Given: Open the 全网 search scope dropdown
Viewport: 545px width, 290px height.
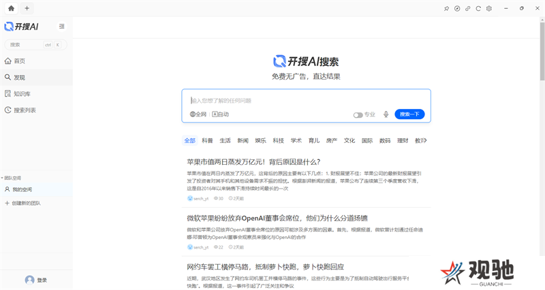Looking at the screenshot, I should click(x=198, y=114).
